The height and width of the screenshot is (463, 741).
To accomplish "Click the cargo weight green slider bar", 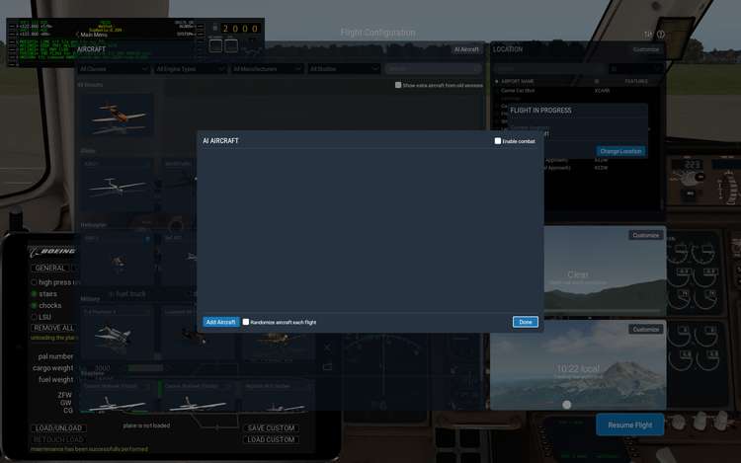I will point(145,367).
